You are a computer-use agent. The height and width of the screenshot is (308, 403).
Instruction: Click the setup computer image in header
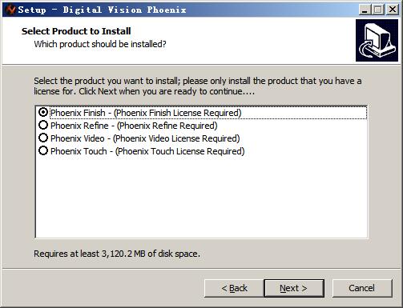click(x=377, y=40)
